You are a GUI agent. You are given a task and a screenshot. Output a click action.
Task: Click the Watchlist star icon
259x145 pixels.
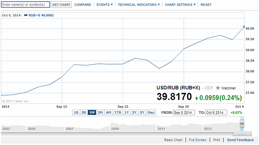218,88
